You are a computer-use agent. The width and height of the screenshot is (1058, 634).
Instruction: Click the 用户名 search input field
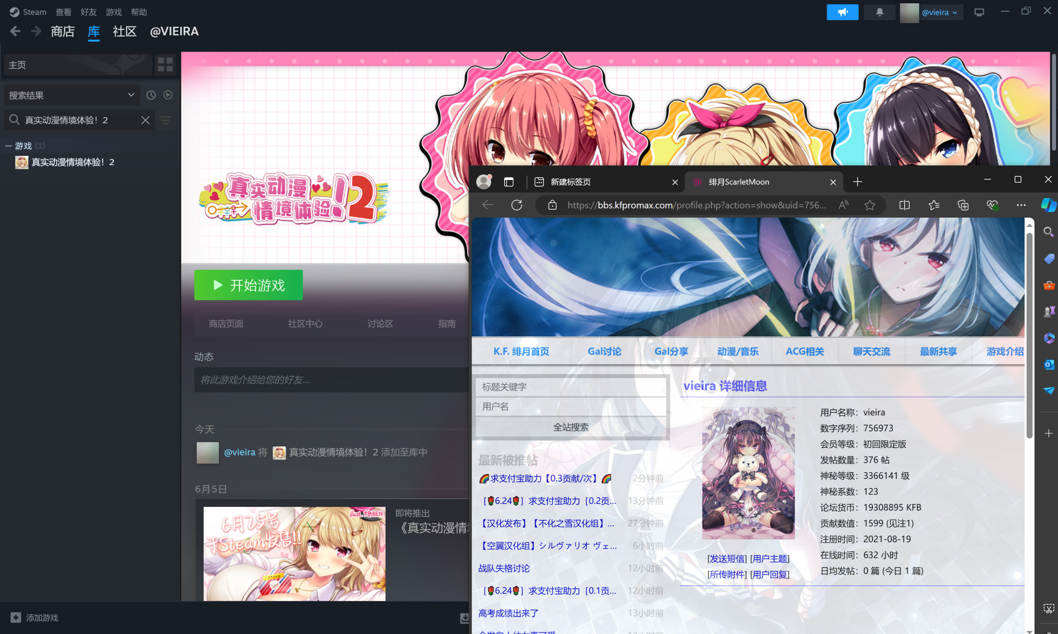570,406
